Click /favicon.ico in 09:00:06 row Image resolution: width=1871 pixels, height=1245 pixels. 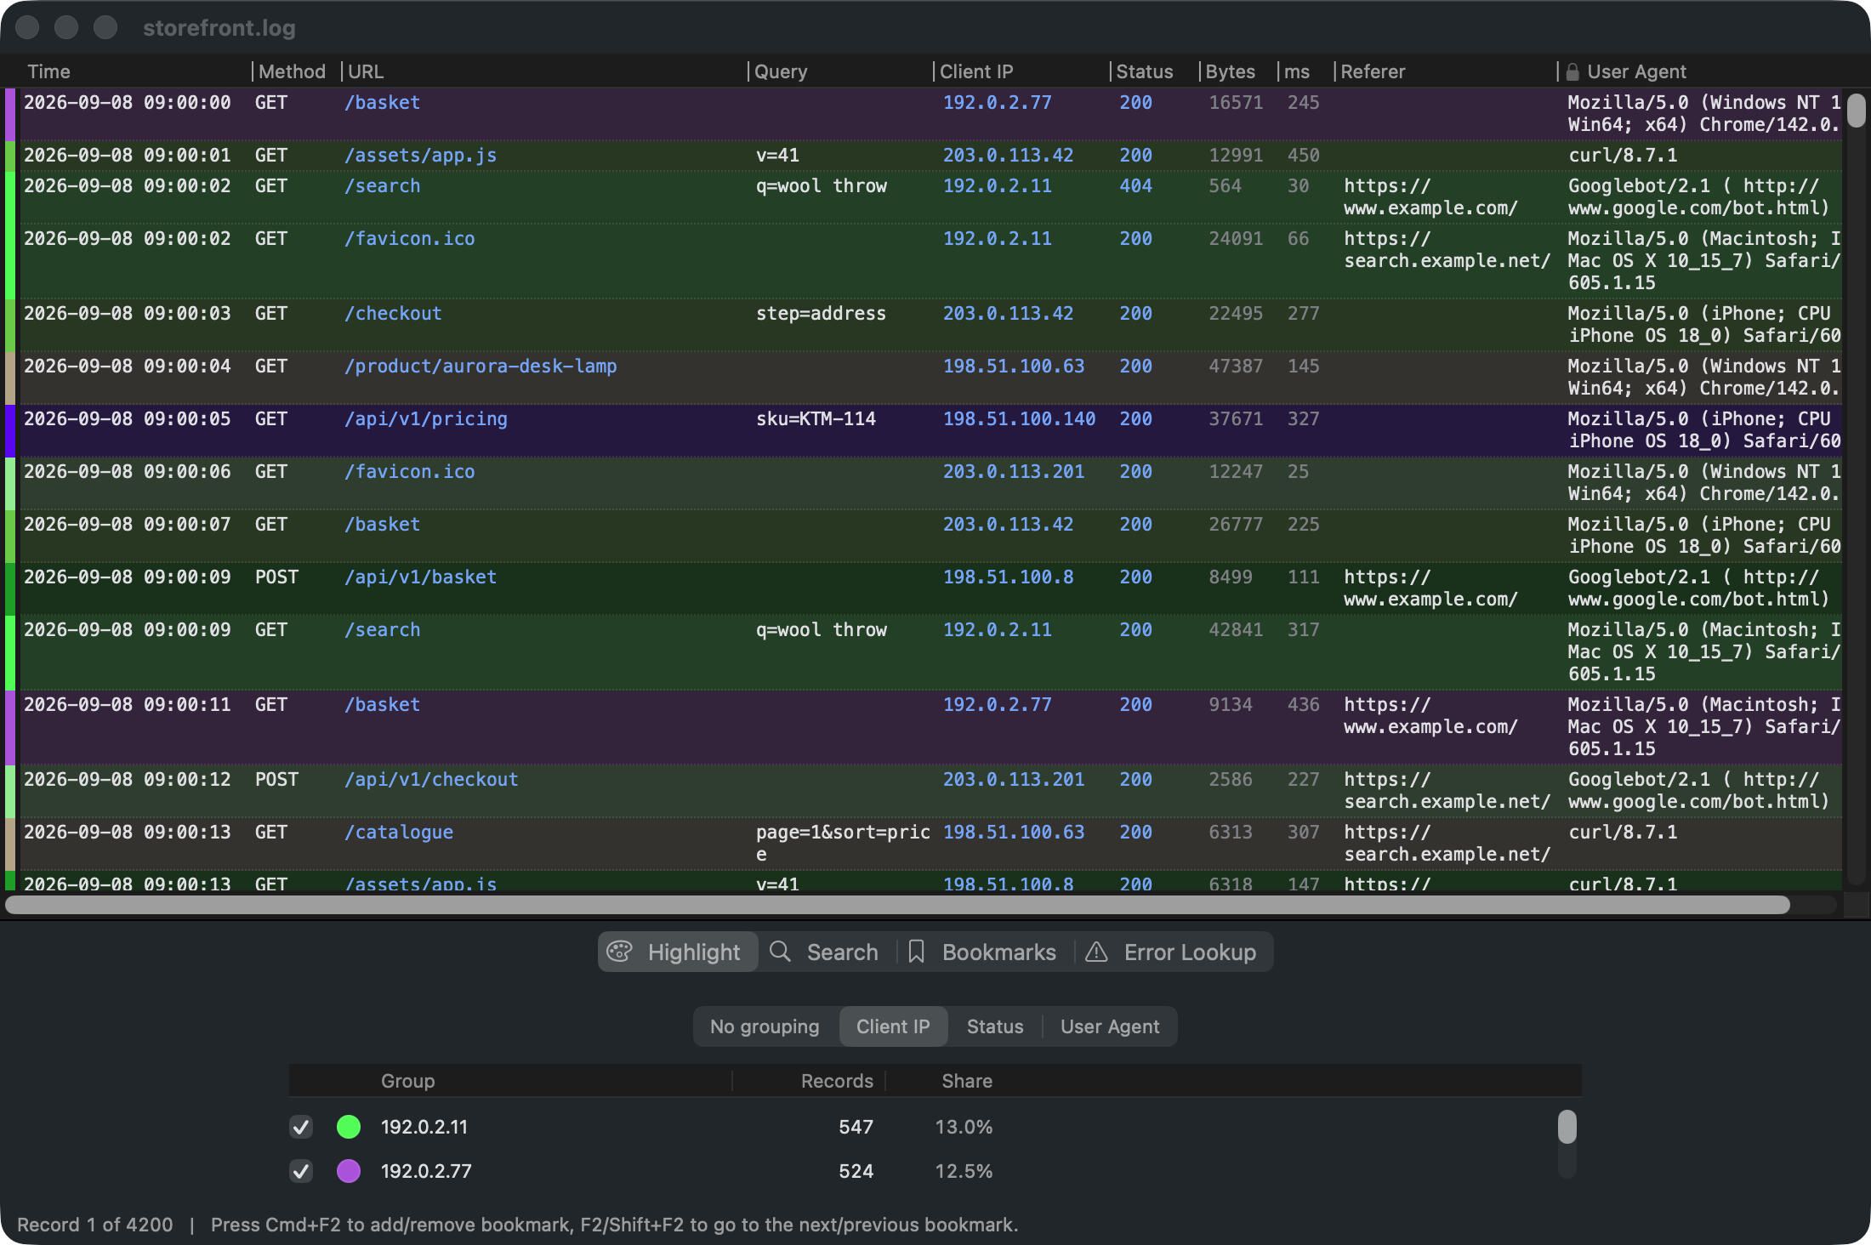(x=409, y=472)
